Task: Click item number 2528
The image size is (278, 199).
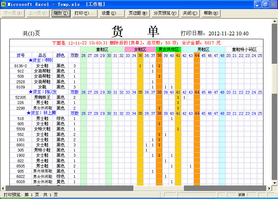Action: pyautogui.click(x=21, y=82)
